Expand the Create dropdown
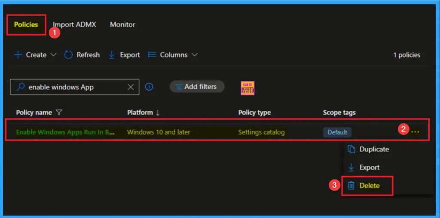Image resolution: width=440 pixels, height=218 pixels. [53, 55]
